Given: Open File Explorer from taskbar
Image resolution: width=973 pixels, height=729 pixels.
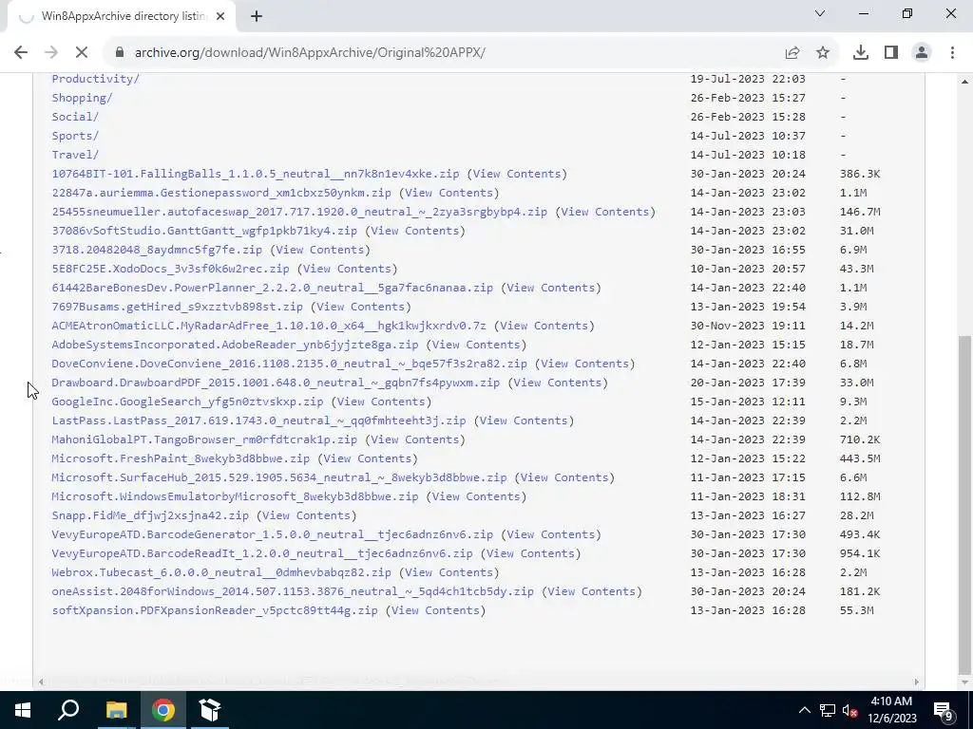Looking at the screenshot, I should [116, 710].
